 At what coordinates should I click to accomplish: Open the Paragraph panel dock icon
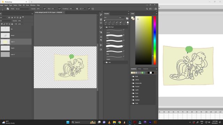pyautogui.click(x=101, y=40)
